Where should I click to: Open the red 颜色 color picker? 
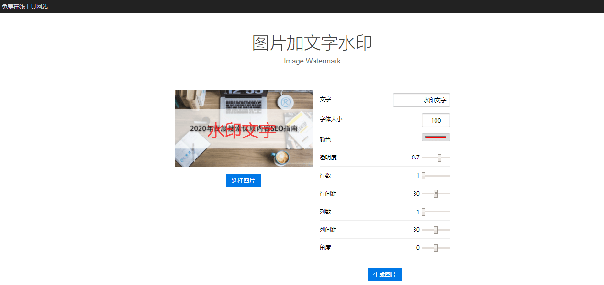click(x=436, y=137)
